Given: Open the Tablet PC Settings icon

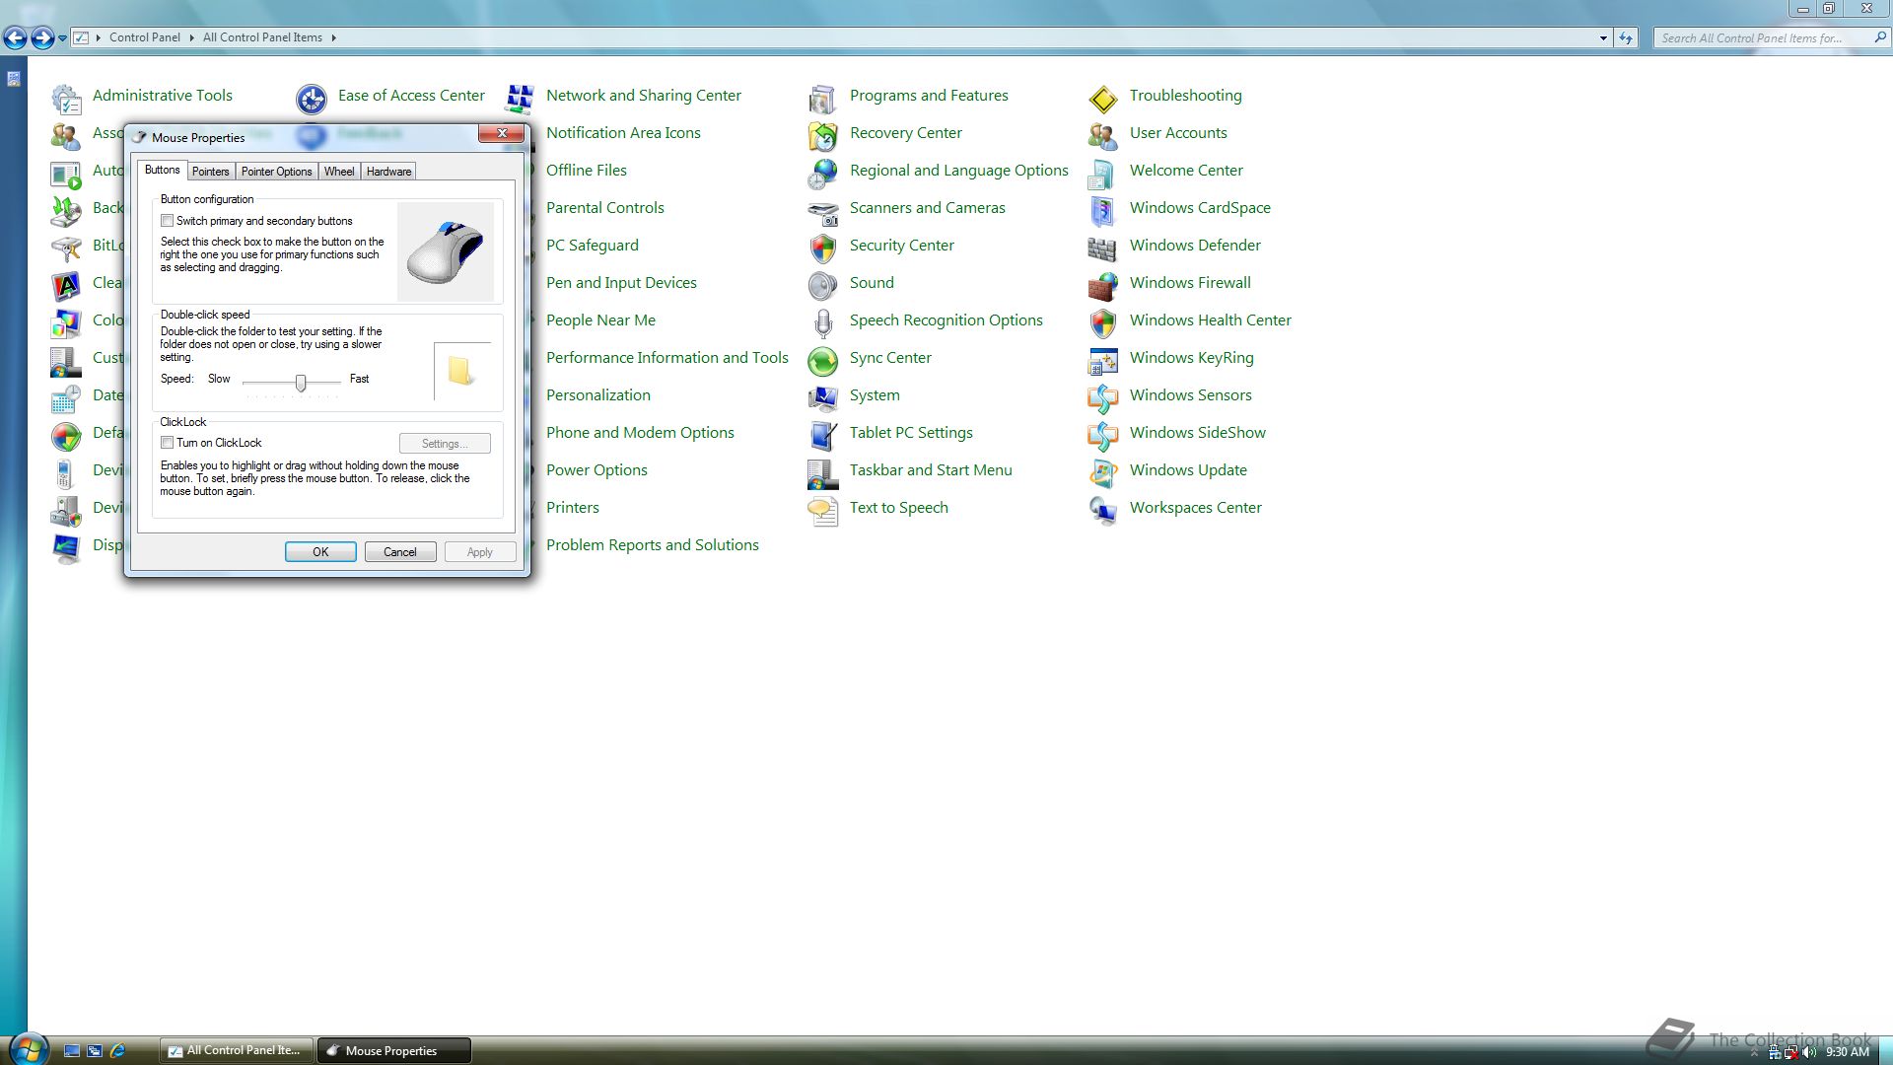Looking at the screenshot, I should coord(822,435).
